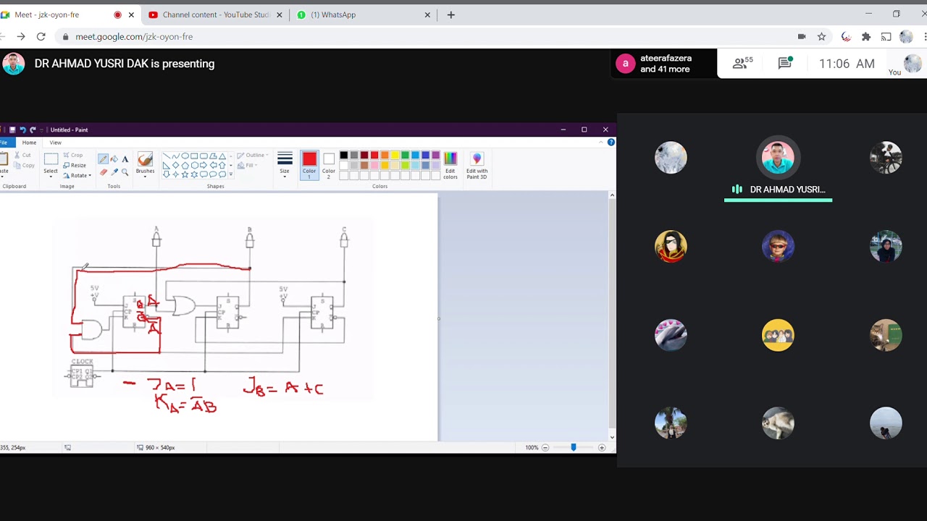
Task: Switch to the WhatsApp browser tab
Action: pyautogui.click(x=362, y=14)
